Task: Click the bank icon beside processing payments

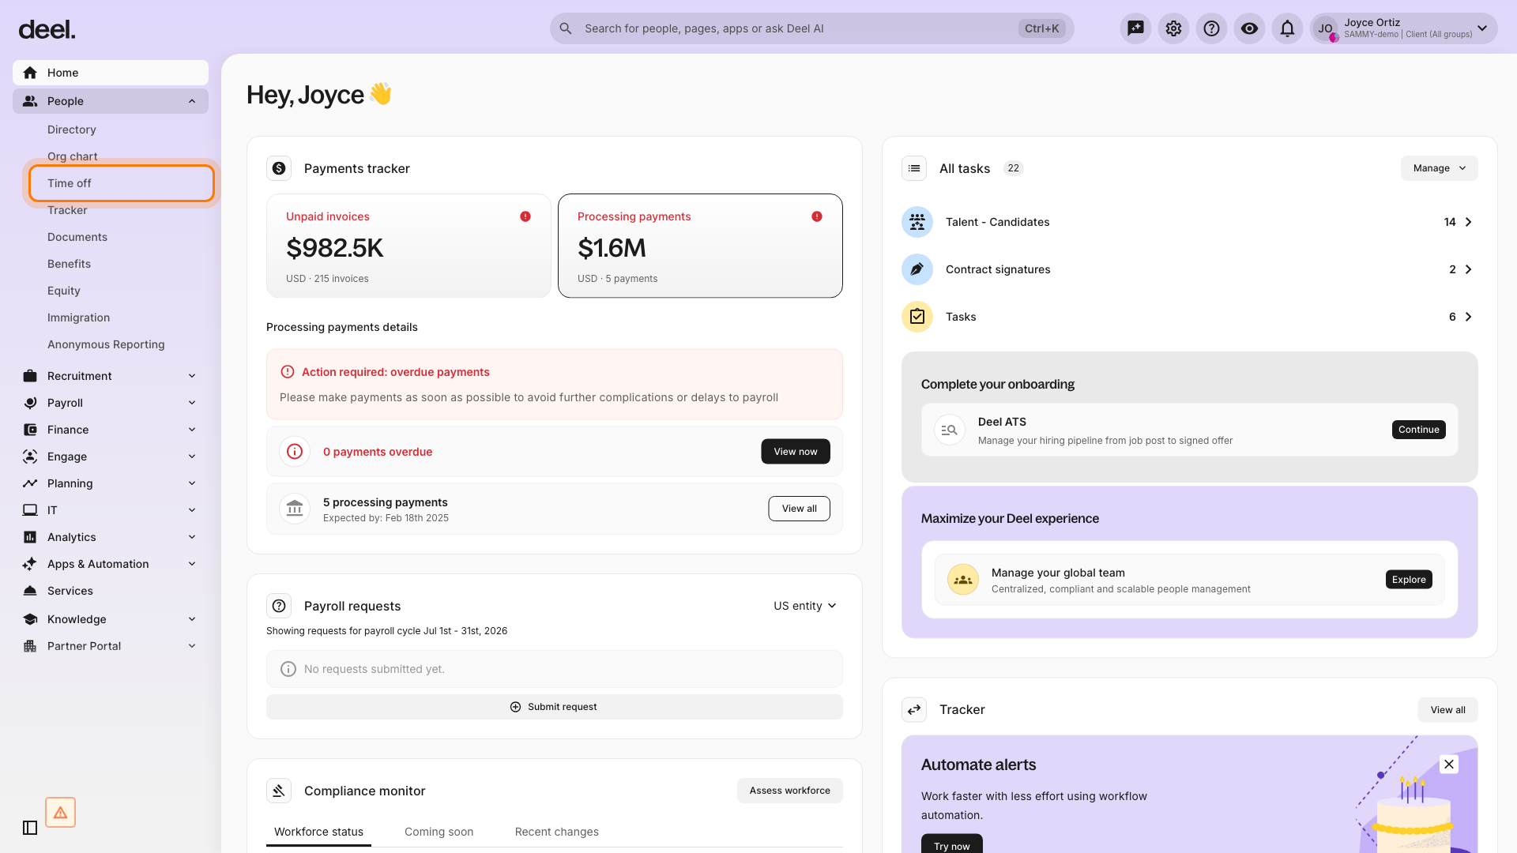Action: [295, 509]
